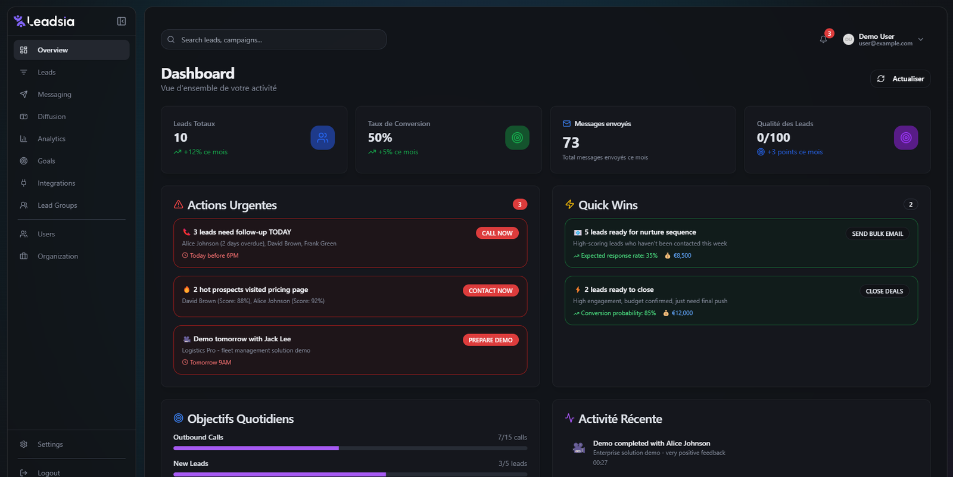The height and width of the screenshot is (477, 953).
Task: Click '2 leads ready to close' title
Action: (619, 289)
